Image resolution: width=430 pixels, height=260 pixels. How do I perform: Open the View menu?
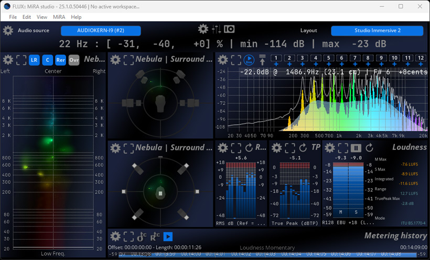[42, 17]
